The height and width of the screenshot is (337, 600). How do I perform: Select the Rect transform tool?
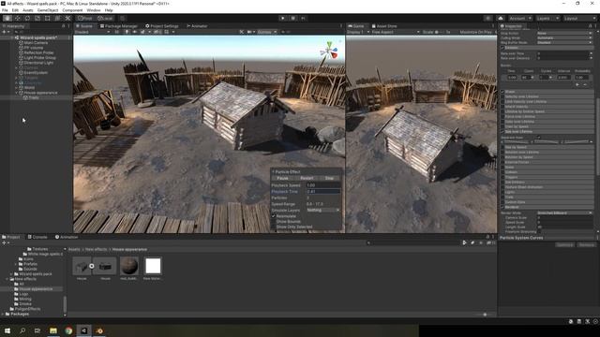click(x=47, y=18)
